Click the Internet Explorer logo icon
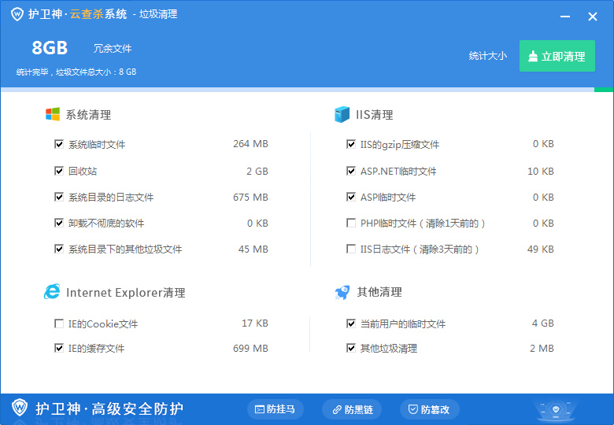Image resolution: width=614 pixels, height=425 pixels. [x=52, y=292]
